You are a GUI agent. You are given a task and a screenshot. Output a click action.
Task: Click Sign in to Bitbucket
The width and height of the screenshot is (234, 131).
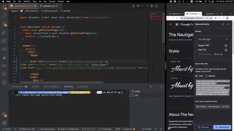click(68, 129)
